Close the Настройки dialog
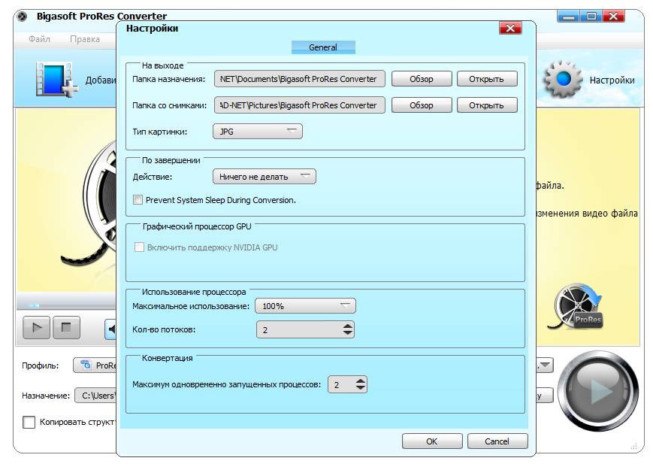Image resolution: width=653 pixels, height=467 pixels. [x=510, y=28]
